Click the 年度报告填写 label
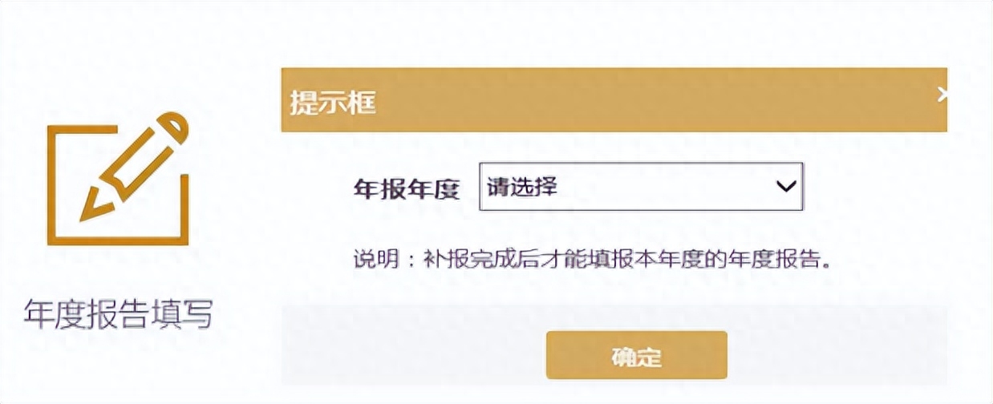The width and height of the screenshot is (993, 404). click(x=118, y=313)
